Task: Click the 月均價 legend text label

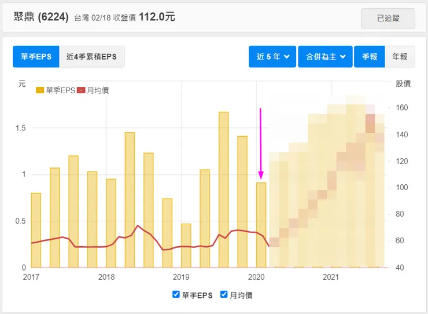Action: 98,90
